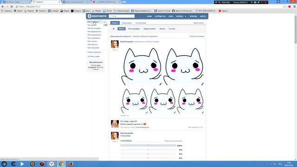The image size is (297, 167).
Task: Open Мои Сообщения in the sidebar
Action: point(94,38)
